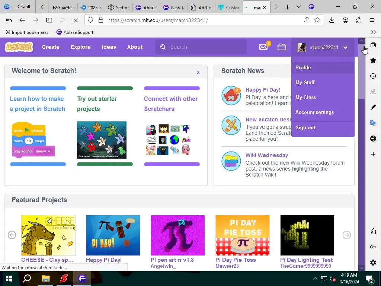Open sidebar translate icon
This screenshot has height=286, width=381.
point(373,123)
